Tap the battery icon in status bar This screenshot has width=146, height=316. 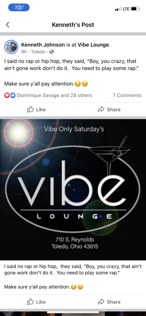(135, 9)
